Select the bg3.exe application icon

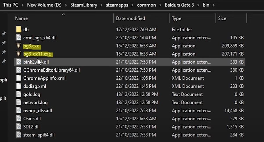pos(19,45)
